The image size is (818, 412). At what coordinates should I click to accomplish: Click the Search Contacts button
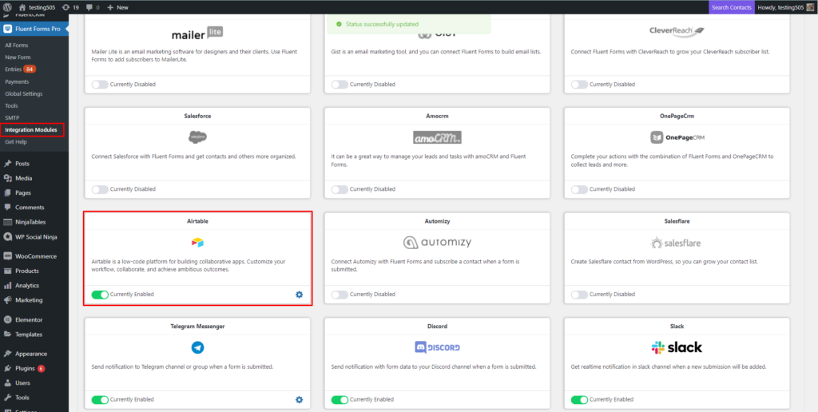[x=732, y=7]
